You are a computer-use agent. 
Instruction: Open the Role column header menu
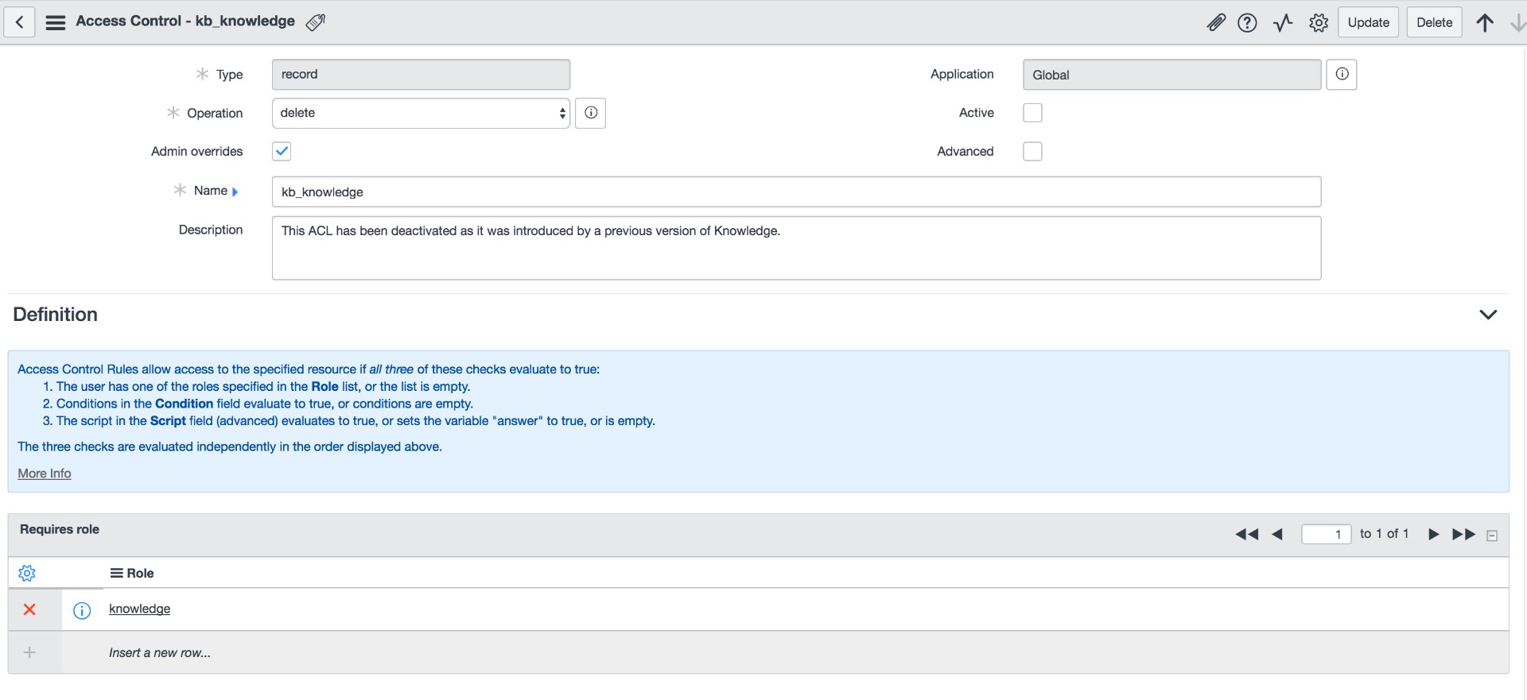(x=116, y=573)
